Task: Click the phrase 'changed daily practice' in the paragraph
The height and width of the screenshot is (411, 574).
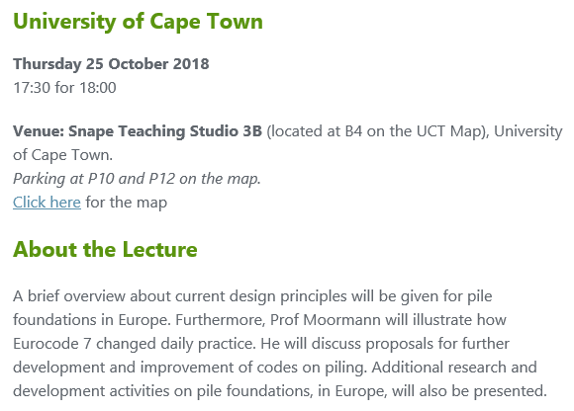Action: 175,344
